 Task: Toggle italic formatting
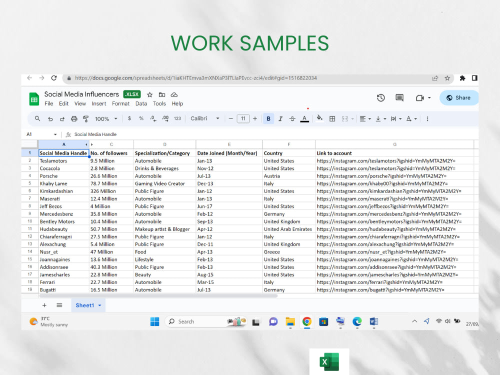point(280,118)
